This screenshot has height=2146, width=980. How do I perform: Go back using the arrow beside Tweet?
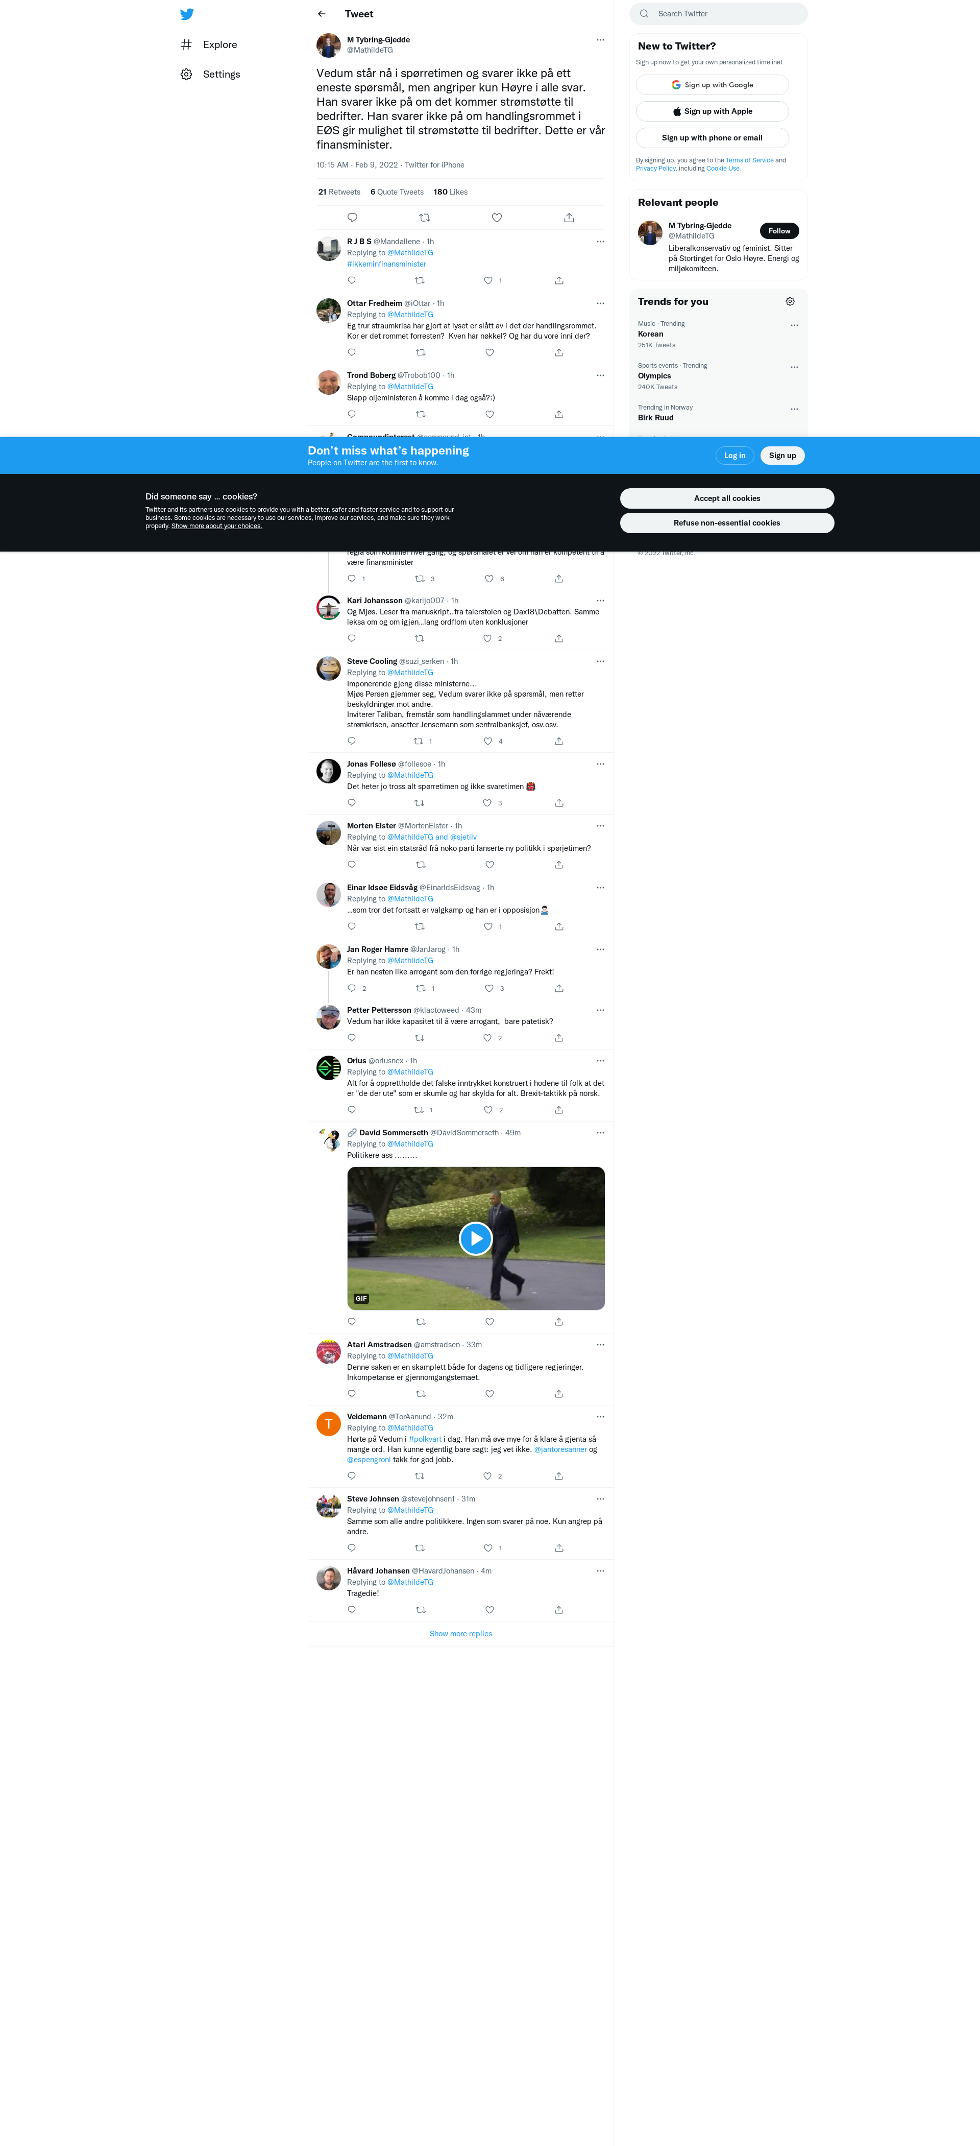pos(322,14)
